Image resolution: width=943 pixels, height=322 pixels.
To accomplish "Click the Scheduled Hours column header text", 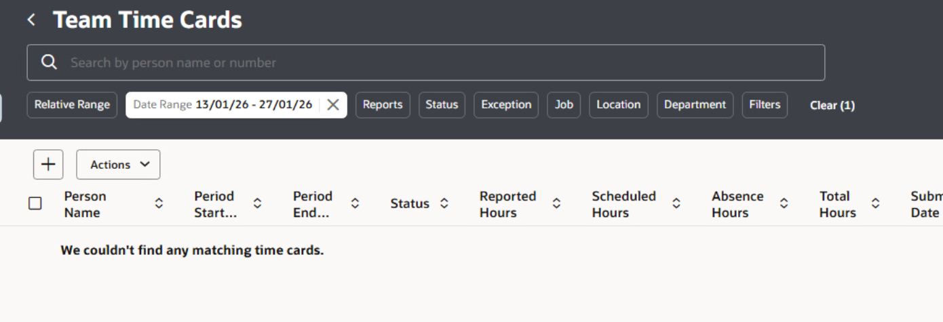I will (623, 204).
